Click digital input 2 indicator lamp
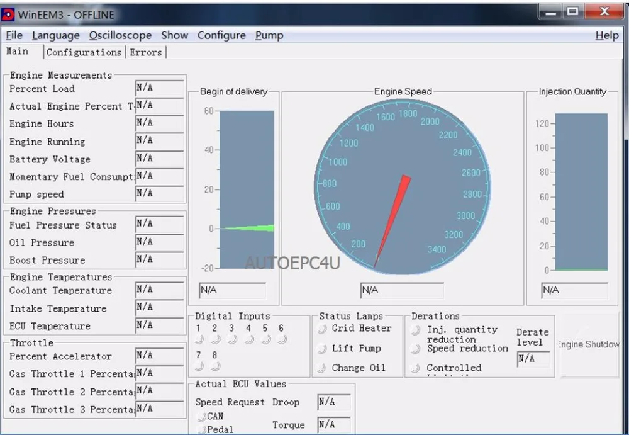The height and width of the screenshot is (435, 629). 215,339
